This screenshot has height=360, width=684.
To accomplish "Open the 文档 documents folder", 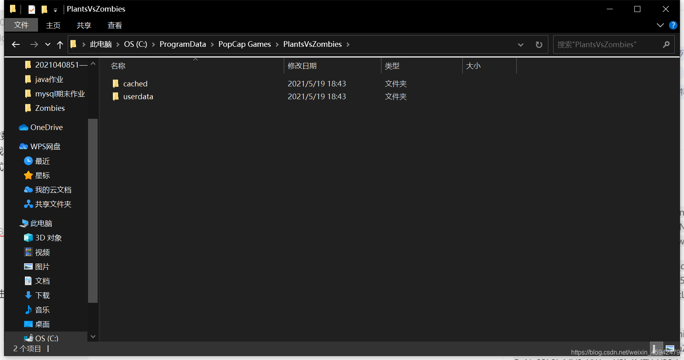I will coord(37,281).
